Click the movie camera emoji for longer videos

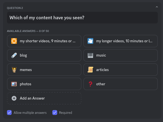pyautogui.click(x=91, y=41)
